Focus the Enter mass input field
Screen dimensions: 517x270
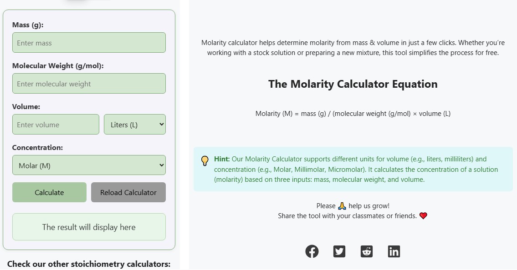pos(89,42)
